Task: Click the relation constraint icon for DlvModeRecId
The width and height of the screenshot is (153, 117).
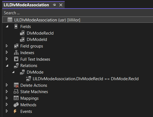Action: [x=29, y=79]
